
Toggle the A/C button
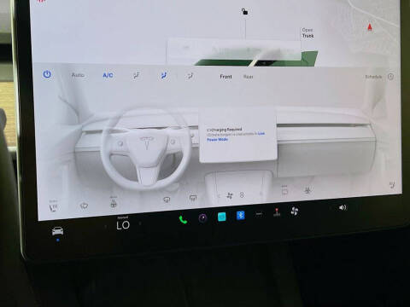pyautogui.click(x=108, y=75)
